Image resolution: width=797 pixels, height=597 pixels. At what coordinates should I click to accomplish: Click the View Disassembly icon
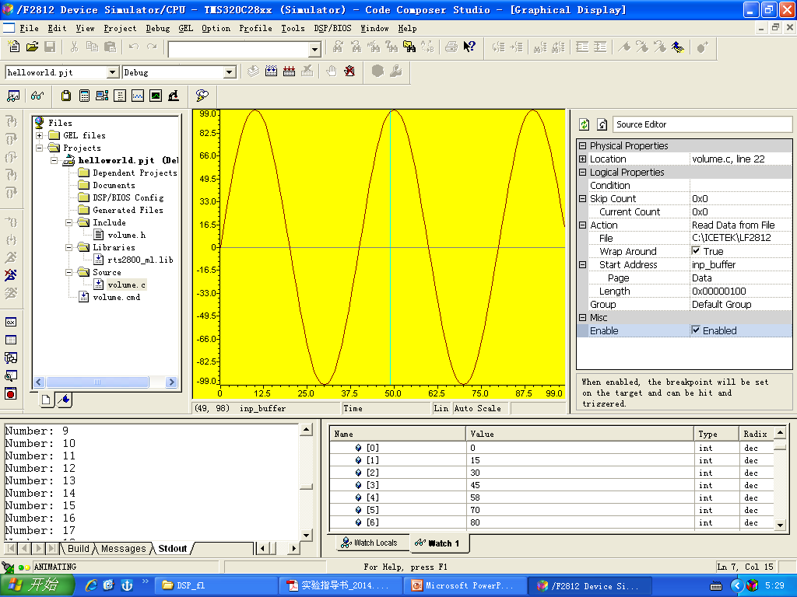tap(120, 96)
